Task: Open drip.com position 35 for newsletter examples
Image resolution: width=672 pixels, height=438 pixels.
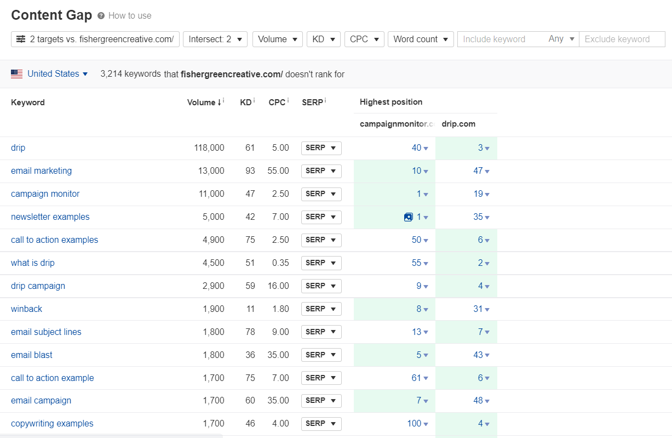Action: pos(481,217)
